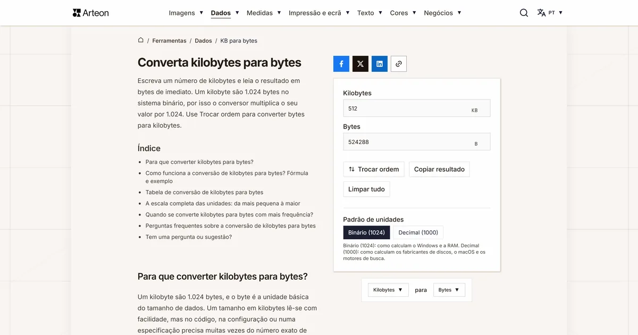Expand the Medidas menu
This screenshot has width=638, height=335.
click(264, 13)
